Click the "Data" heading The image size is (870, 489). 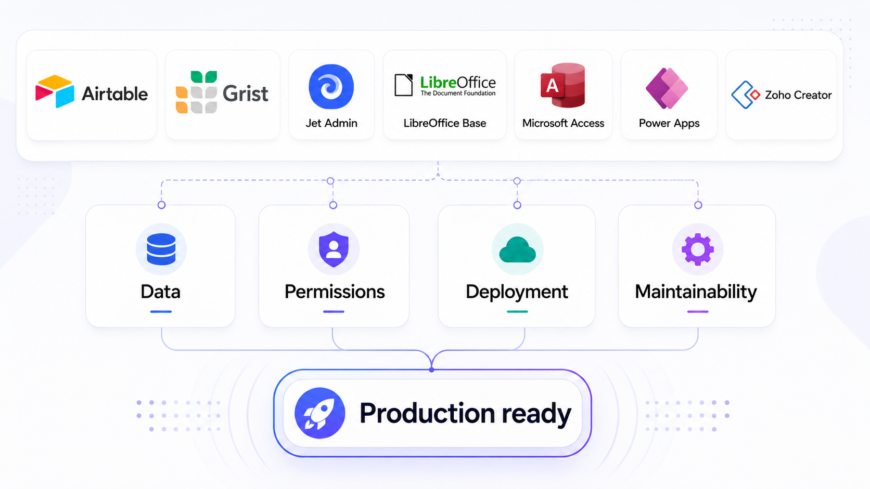[x=161, y=292]
